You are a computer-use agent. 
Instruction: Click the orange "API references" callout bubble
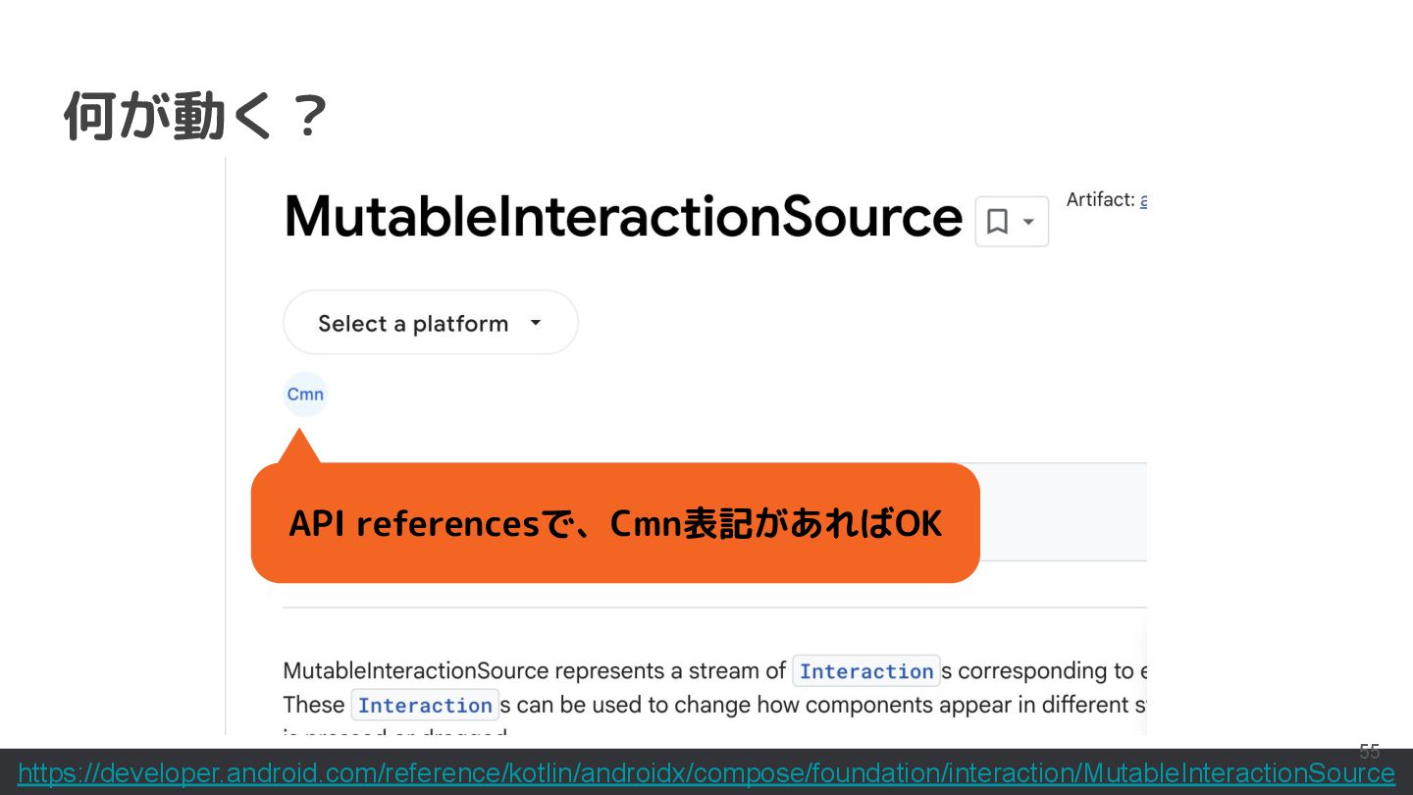point(615,524)
